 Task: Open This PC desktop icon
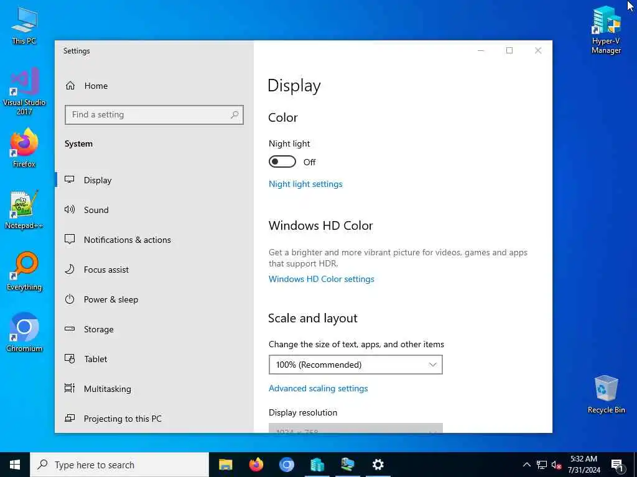point(24,25)
